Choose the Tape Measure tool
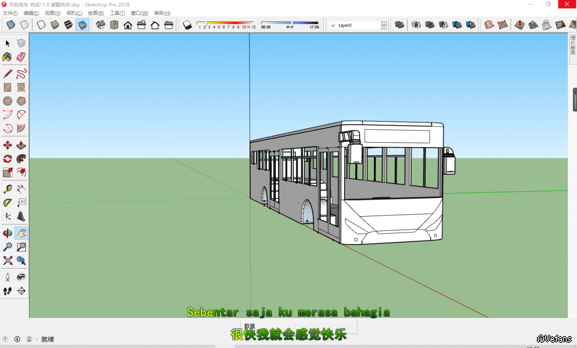 [8, 189]
